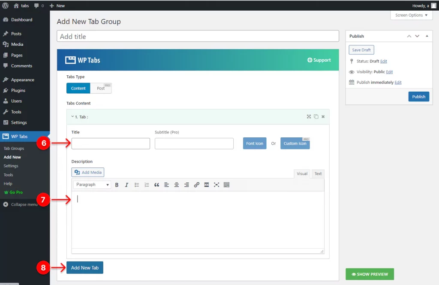Viewport: 439px width, 285px height.
Task: Click the Custom Icon button
Action: pyautogui.click(x=295, y=143)
